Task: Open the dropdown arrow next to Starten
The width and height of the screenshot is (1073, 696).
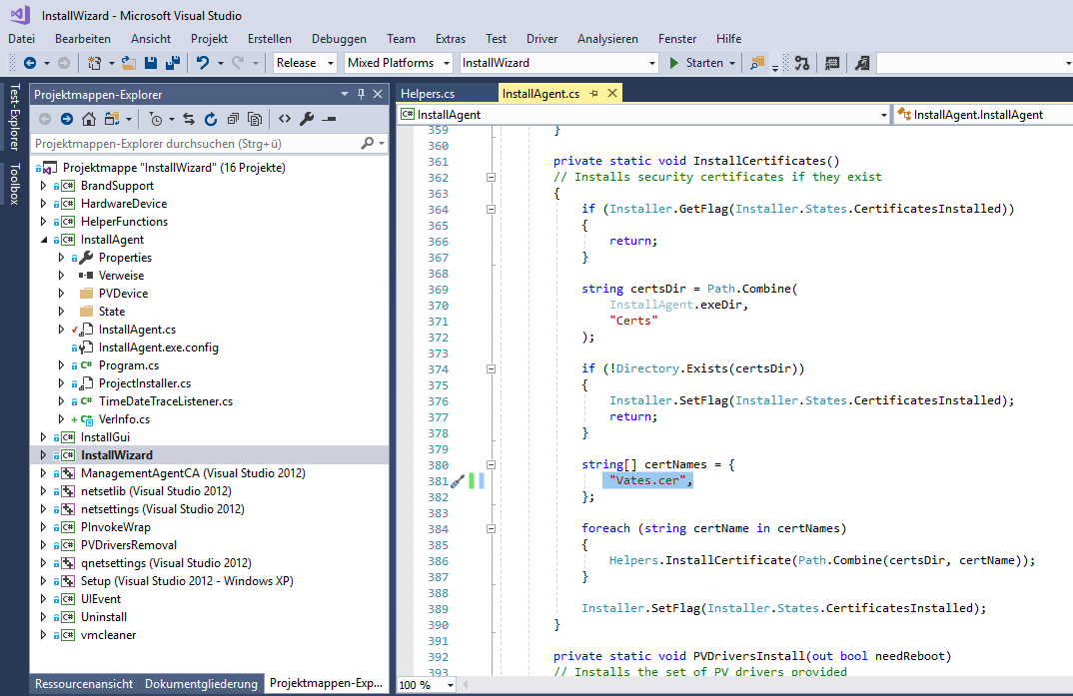Action: 732,63
